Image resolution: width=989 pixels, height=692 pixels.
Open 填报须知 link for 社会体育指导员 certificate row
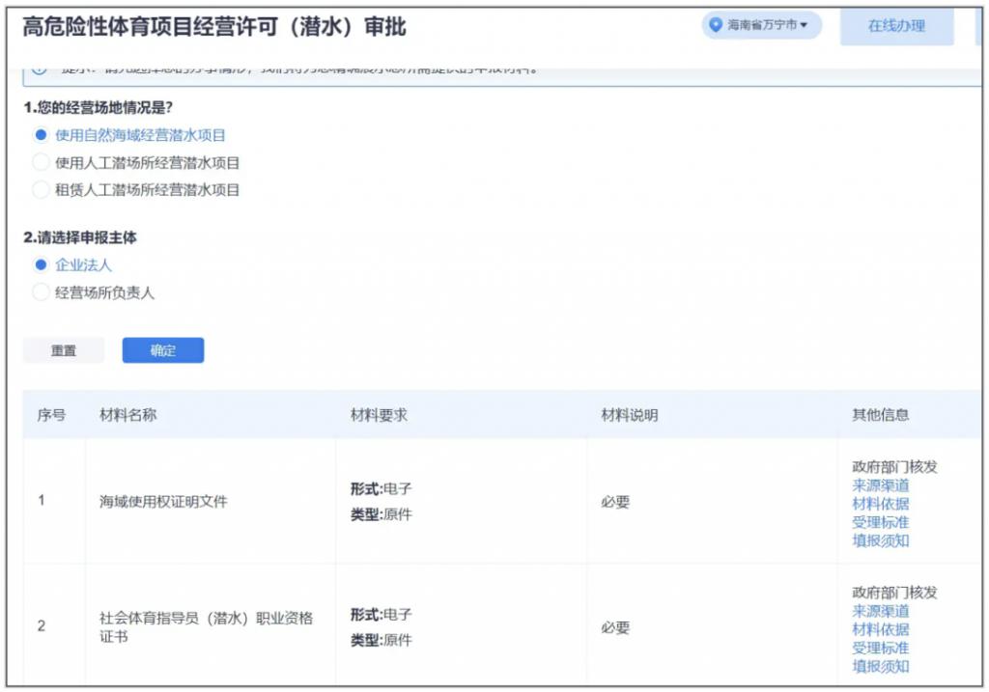tap(880, 666)
